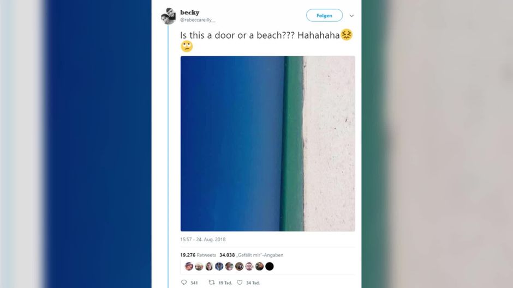The height and width of the screenshot is (288, 513).
Task: Open the door or beach photo
Action: pyautogui.click(x=267, y=144)
